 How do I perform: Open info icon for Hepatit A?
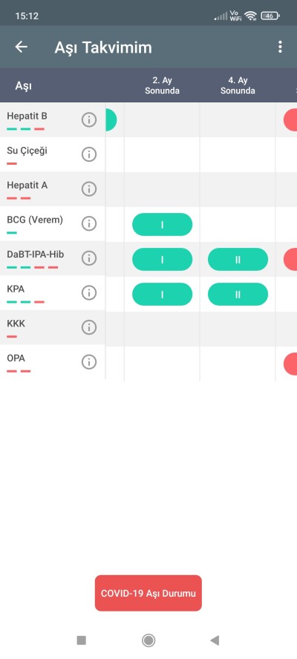point(89,188)
